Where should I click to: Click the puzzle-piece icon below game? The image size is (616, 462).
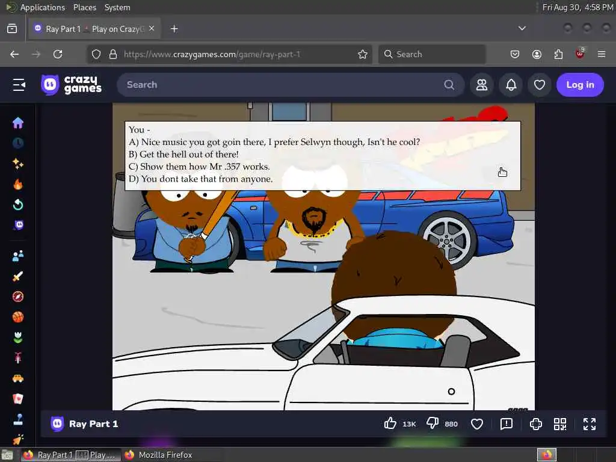tap(536, 424)
